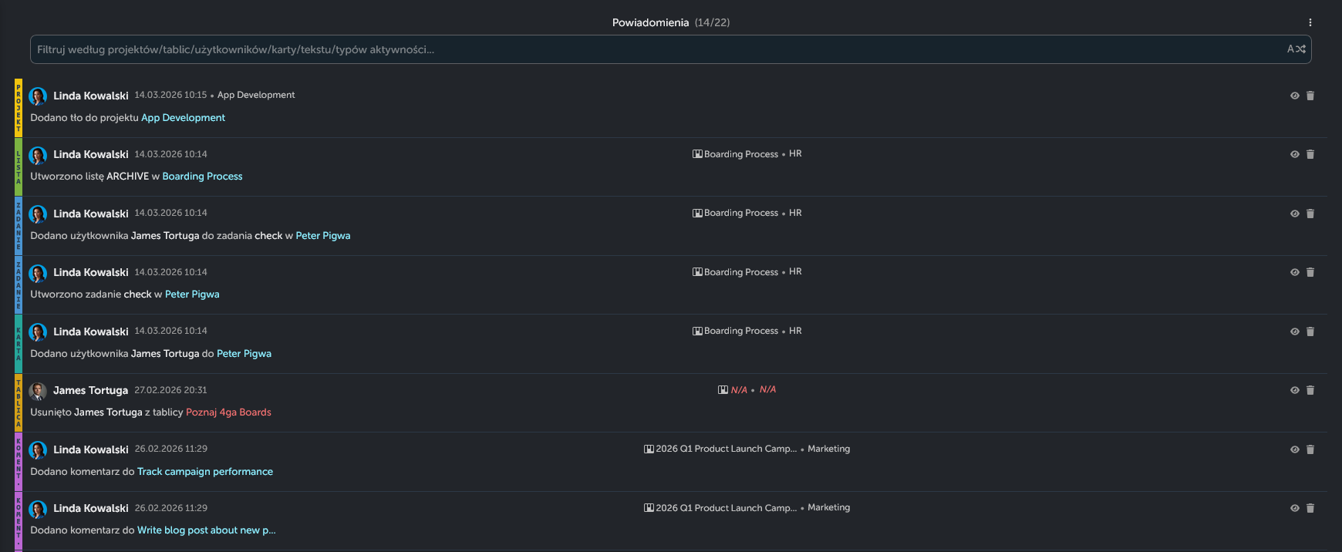1342x552 pixels.
Task: Click the Marketing project label in comment notification
Action: pyautogui.click(x=828, y=449)
